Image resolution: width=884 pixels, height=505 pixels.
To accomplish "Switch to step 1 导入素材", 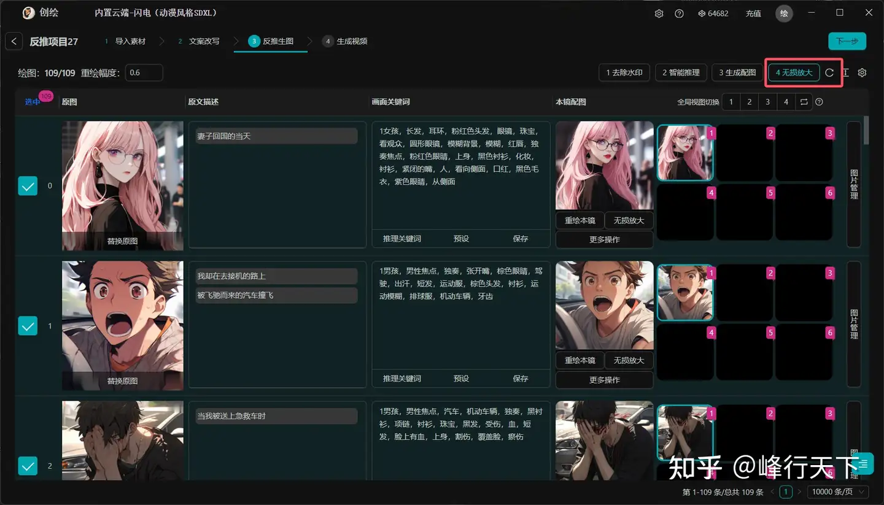I will coord(125,41).
